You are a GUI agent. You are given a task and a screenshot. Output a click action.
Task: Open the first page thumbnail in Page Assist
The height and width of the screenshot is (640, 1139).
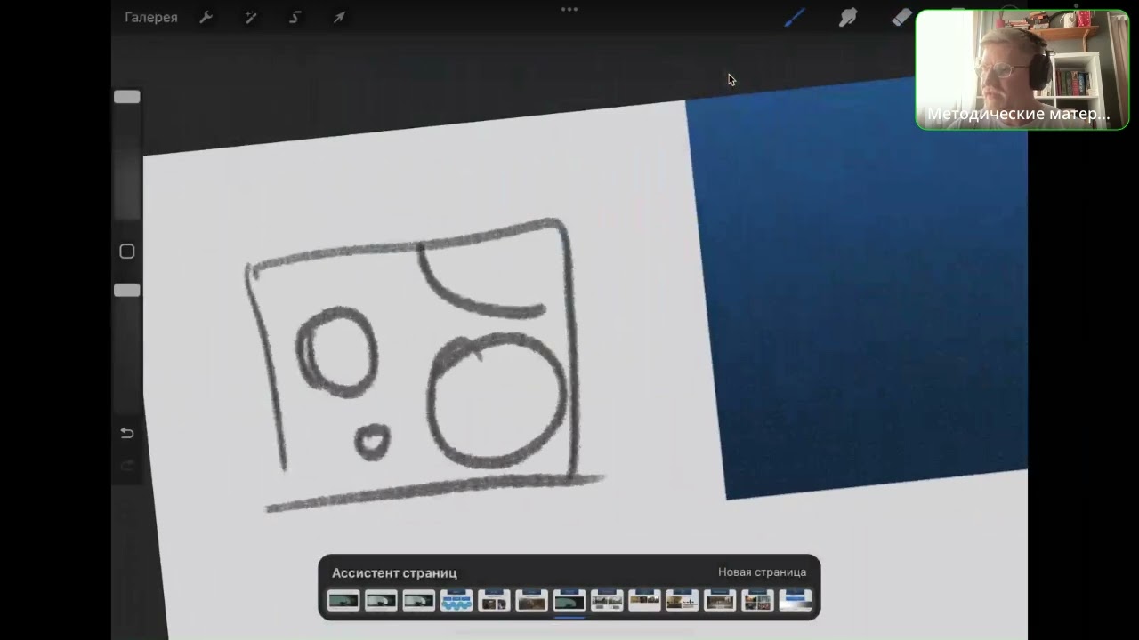(x=343, y=601)
